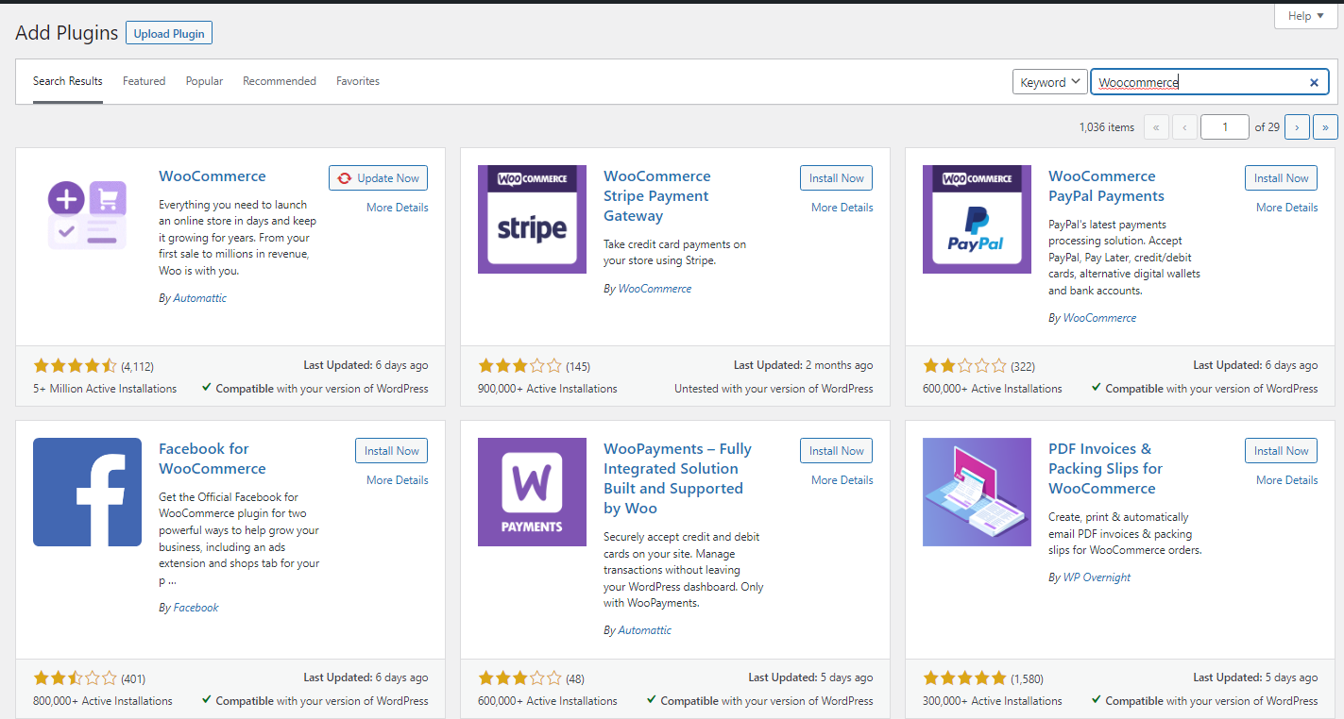Click the '1,036 items' count text

(x=1107, y=127)
